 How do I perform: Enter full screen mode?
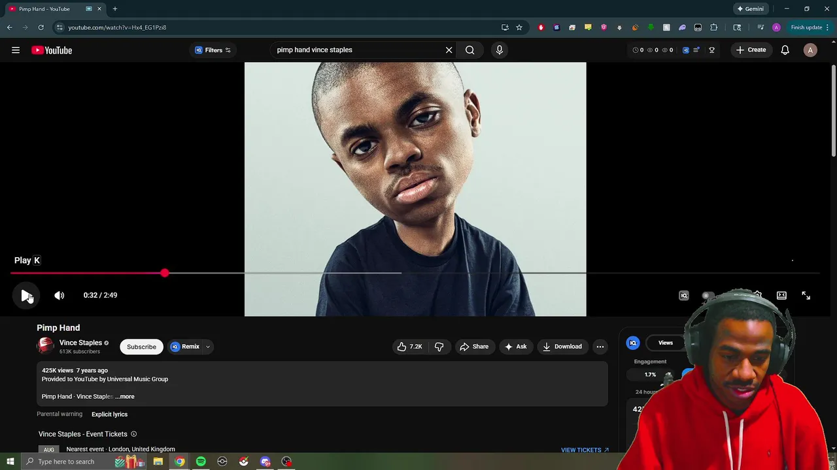point(806,296)
